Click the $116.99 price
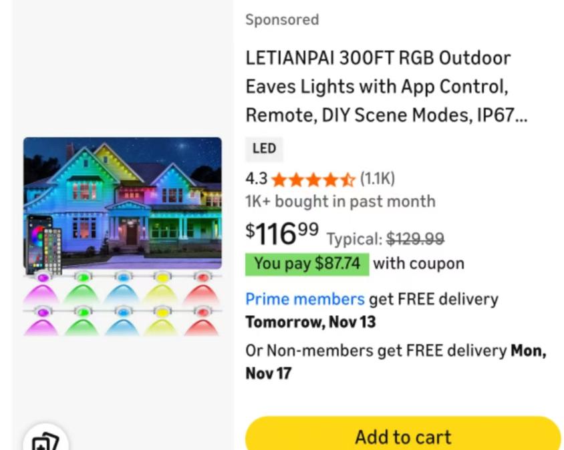Viewport: 564px width, 450px height. 282,234
